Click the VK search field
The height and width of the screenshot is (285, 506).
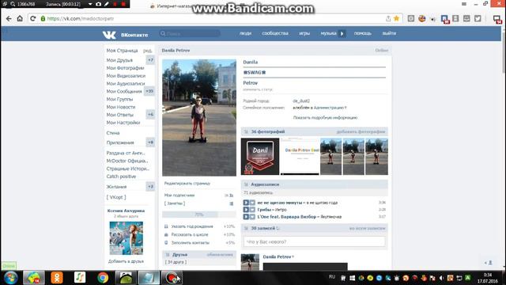click(190, 33)
